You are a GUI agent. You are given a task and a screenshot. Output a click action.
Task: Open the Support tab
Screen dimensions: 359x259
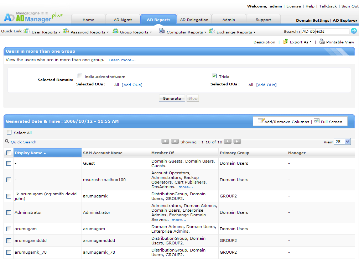point(263,20)
